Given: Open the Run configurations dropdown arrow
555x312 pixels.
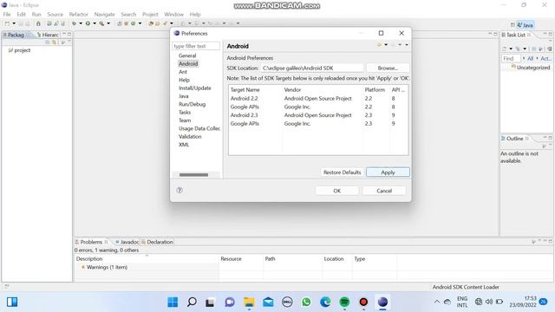Looking at the screenshot, I should pyautogui.click(x=95, y=23).
